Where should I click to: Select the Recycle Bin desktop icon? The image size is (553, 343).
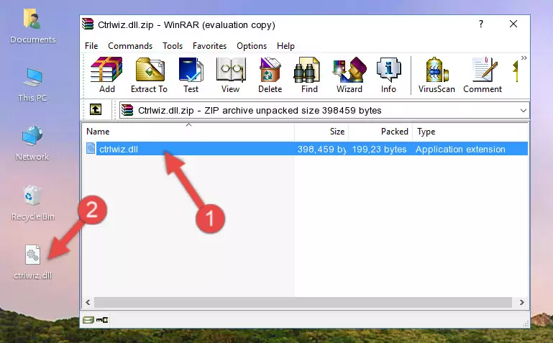32,203
